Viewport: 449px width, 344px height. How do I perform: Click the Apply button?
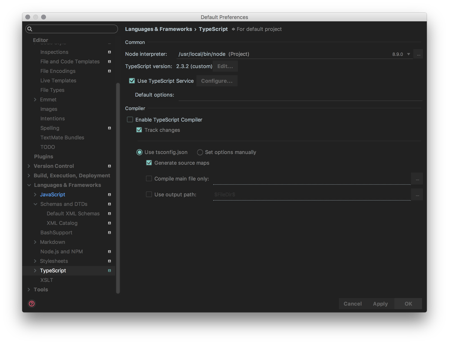(381, 304)
